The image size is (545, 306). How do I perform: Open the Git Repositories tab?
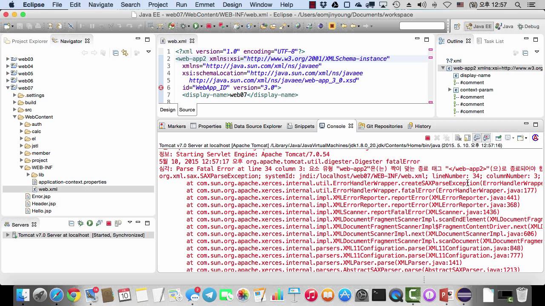tap(380, 126)
